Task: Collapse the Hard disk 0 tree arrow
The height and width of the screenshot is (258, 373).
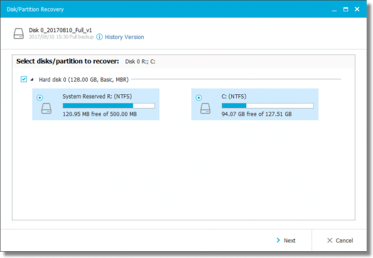Action: pos(32,79)
